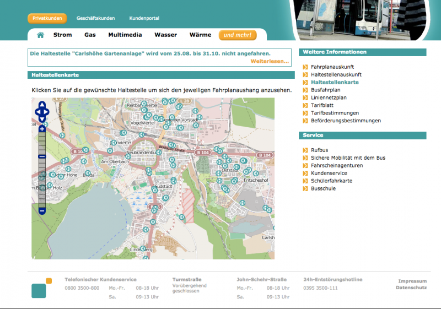This screenshot has width=441, height=309.
Task: Open the Wärme menu item
Action: 200,35
